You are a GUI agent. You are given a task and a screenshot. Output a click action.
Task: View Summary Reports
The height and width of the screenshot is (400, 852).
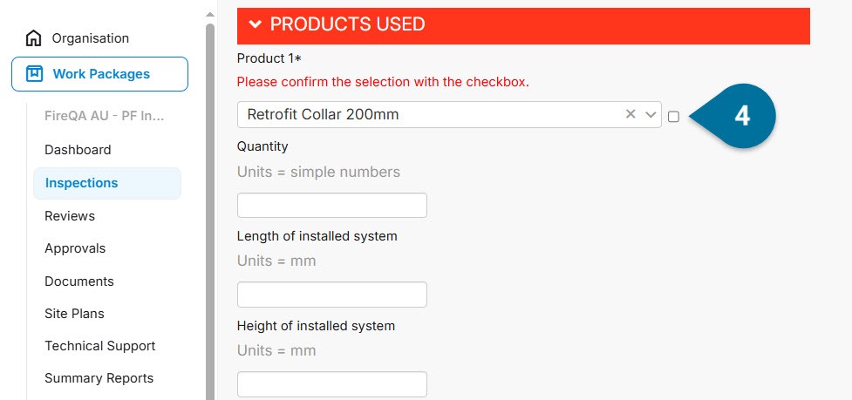[x=99, y=378]
